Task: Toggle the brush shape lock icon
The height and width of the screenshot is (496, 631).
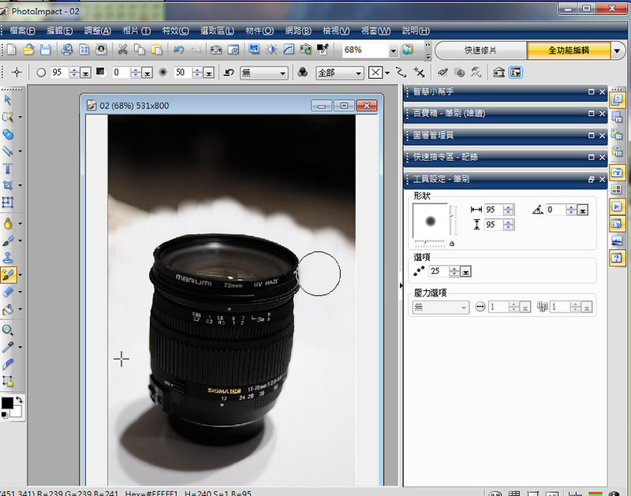Action: click(x=452, y=244)
